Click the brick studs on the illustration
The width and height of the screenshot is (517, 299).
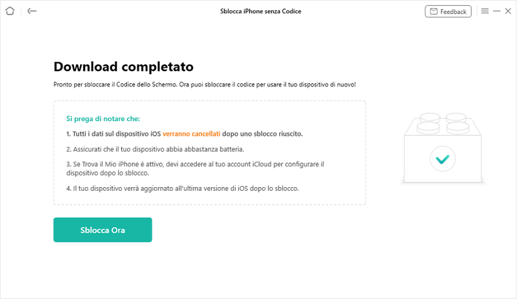tap(442, 122)
